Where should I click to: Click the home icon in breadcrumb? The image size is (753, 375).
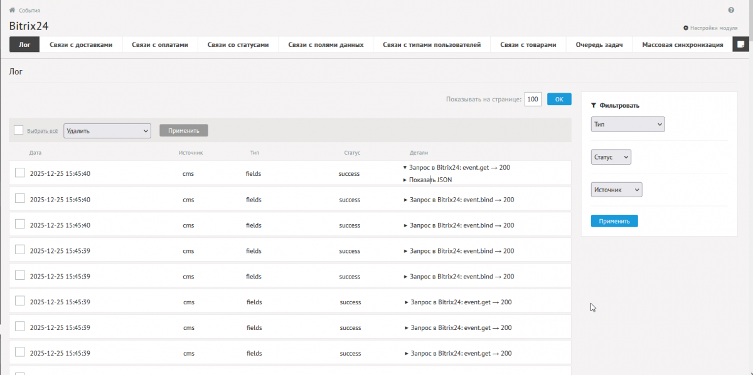pos(12,11)
